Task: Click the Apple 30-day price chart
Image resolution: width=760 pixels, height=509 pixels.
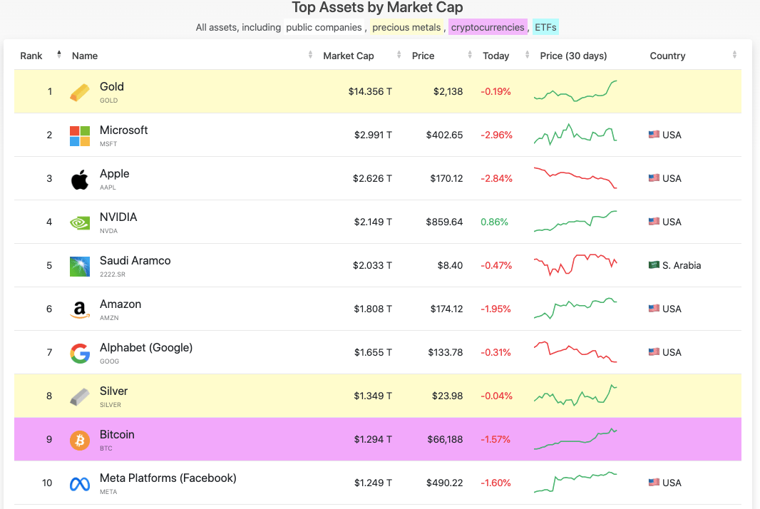Action: coord(575,178)
